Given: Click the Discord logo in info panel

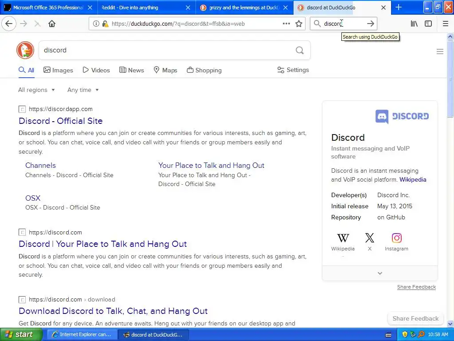Looking at the screenshot, I should (x=402, y=117).
